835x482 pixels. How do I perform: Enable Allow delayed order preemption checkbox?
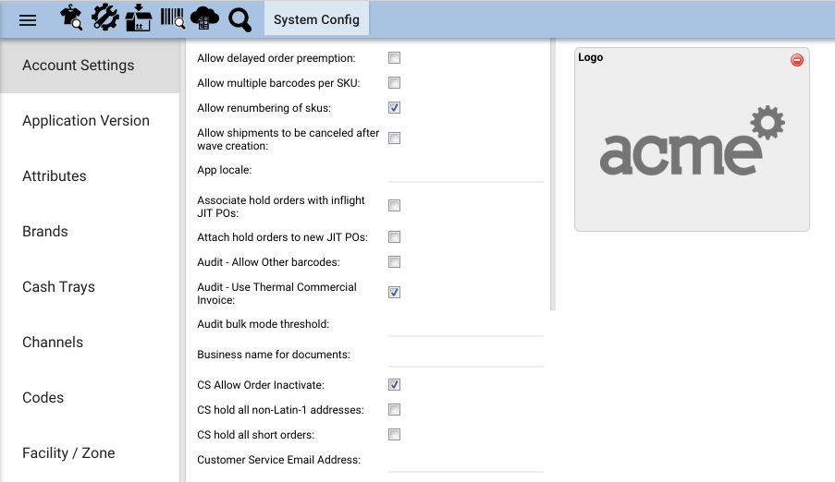pos(394,58)
